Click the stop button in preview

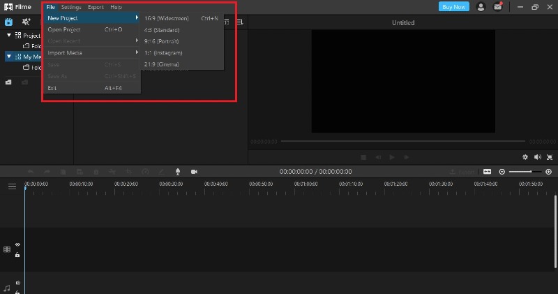363,157
